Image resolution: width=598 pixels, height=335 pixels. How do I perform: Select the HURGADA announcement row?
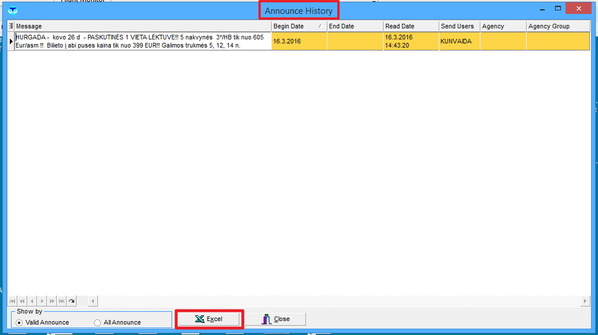139,41
